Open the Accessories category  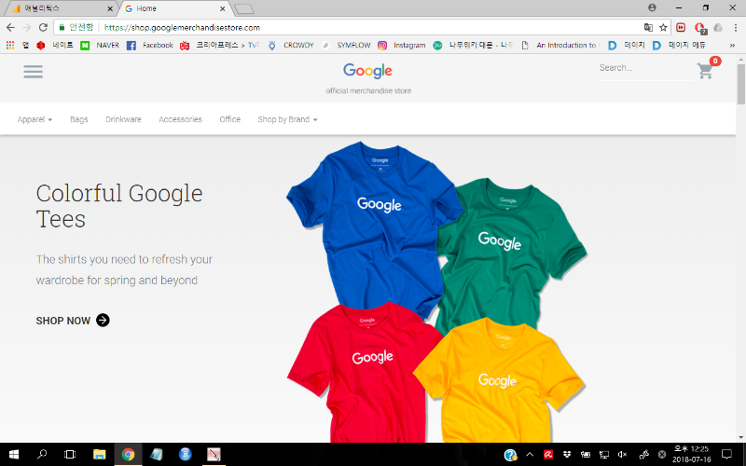(x=180, y=119)
